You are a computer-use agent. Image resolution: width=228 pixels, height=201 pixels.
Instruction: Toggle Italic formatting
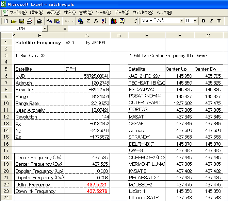[x=211, y=21]
